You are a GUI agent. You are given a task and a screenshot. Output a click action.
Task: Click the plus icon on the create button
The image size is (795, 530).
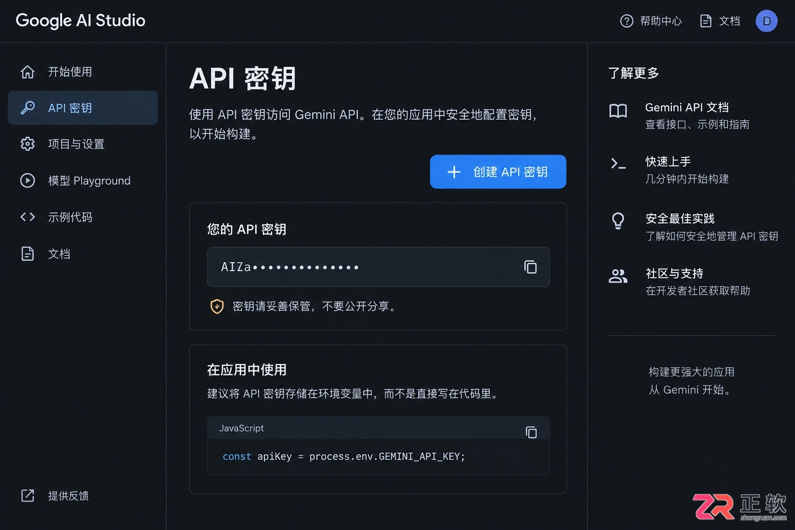454,172
